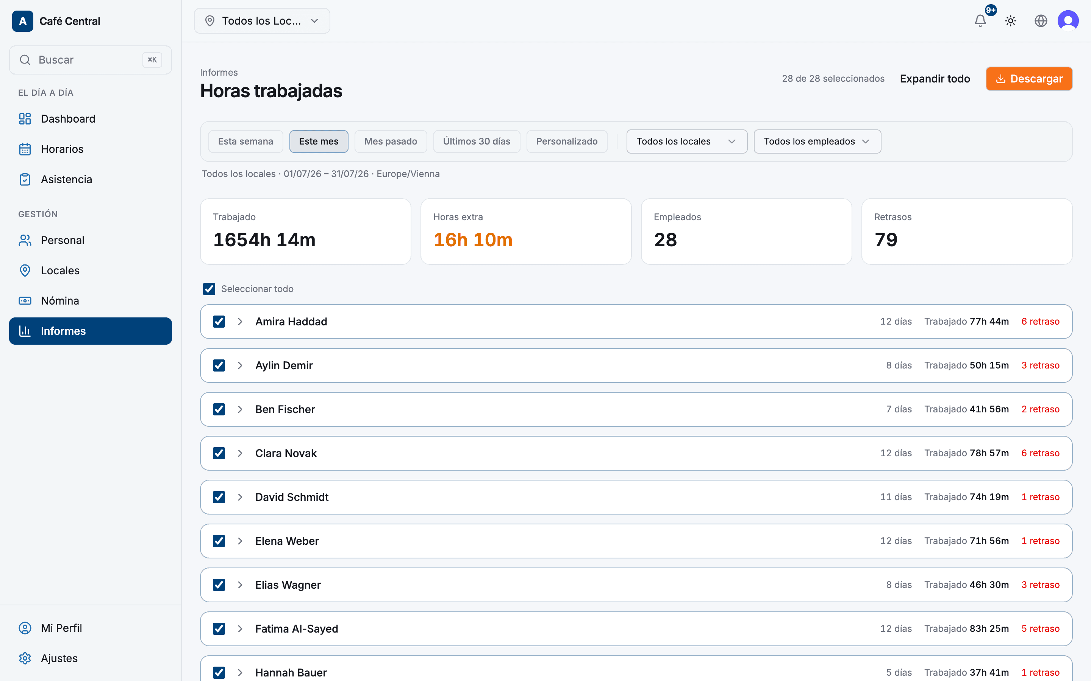
Task: Uncheck Fatima Al-Sayed's checkbox
Action: click(x=219, y=629)
